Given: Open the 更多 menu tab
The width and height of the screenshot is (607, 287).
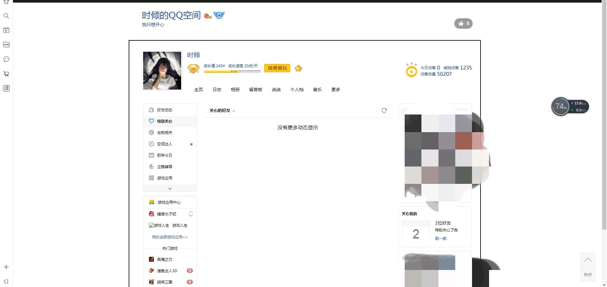Looking at the screenshot, I should click(x=336, y=90).
